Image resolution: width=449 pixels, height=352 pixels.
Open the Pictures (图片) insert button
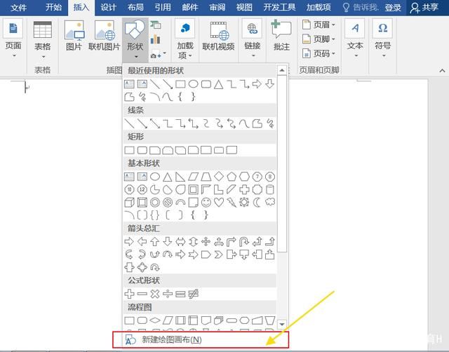coord(74,36)
